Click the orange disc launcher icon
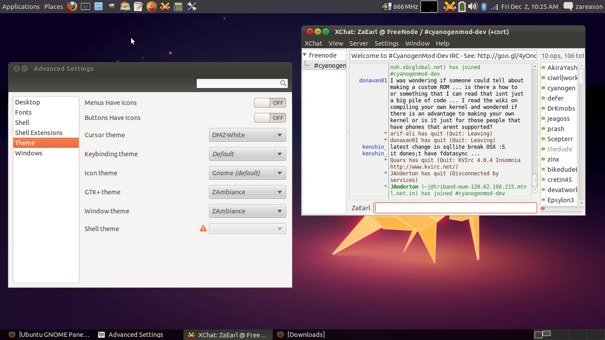Viewport: 605px width, 340px height. click(x=152, y=7)
